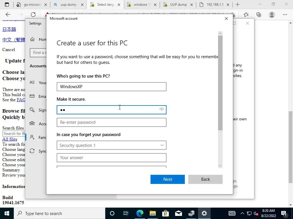
Task: Click the muted volume tray icon
Action: click(256, 213)
